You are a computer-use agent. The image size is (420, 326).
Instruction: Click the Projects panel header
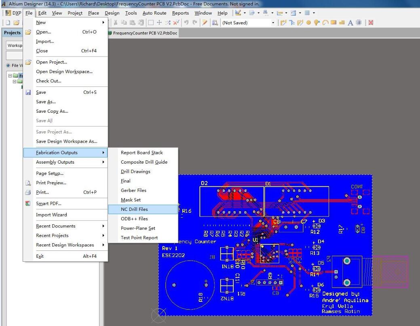coord(12,33)
